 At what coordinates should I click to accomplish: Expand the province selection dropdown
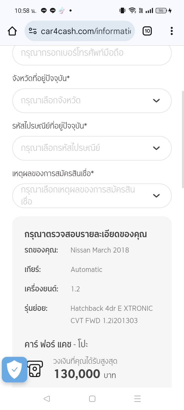(92, 101)
